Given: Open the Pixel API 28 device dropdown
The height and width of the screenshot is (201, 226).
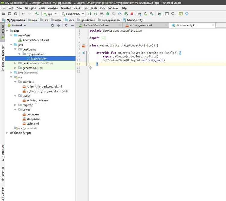Looking at the screenshot, I should [x=73, y=14].
